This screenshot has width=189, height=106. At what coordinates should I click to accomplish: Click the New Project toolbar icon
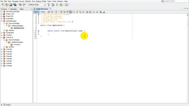click(7, 5)
